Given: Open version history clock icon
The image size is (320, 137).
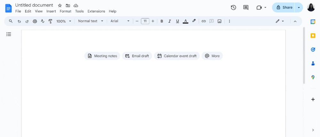Looking at the screenshot, I should point(234,8).
